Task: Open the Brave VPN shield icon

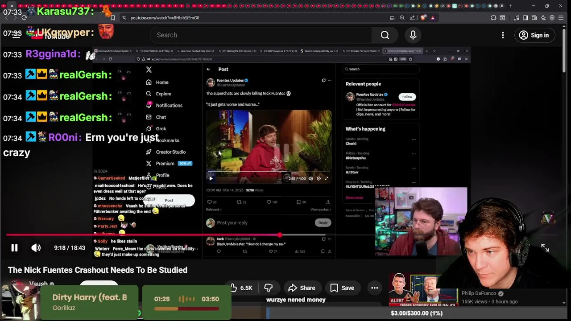Action: (x=552, y=18)
